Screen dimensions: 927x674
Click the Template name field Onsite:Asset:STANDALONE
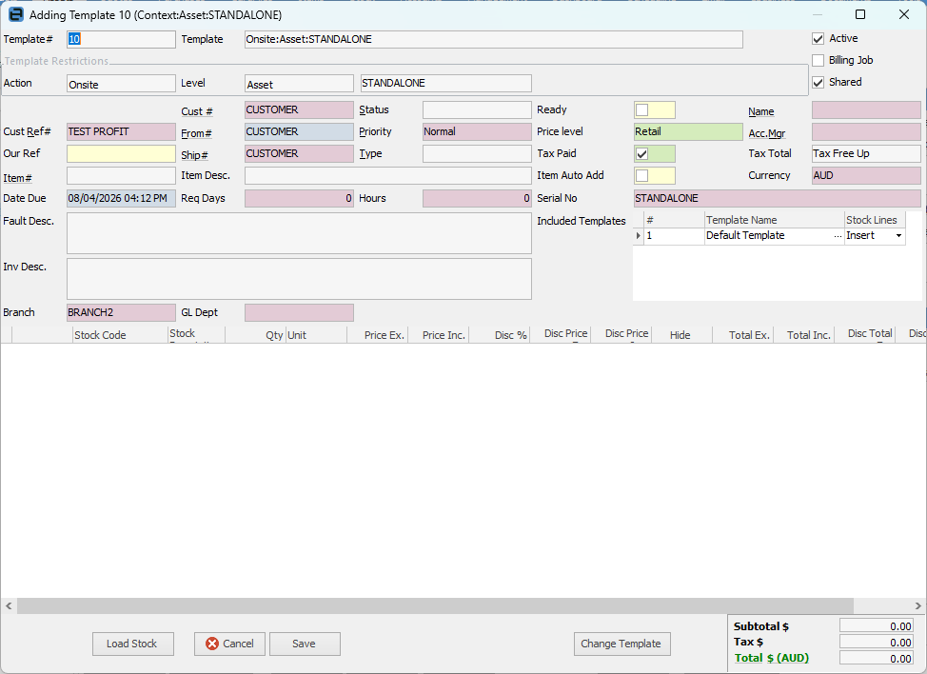tap(494, 40)
